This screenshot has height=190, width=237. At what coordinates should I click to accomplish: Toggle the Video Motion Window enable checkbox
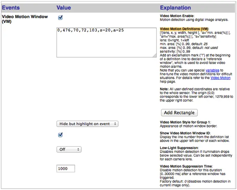tap(60, 18)
